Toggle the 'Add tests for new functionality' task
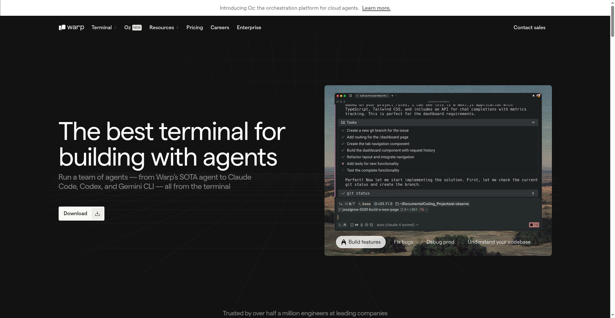This screenshot has width=615, height=318. (343, 164)
